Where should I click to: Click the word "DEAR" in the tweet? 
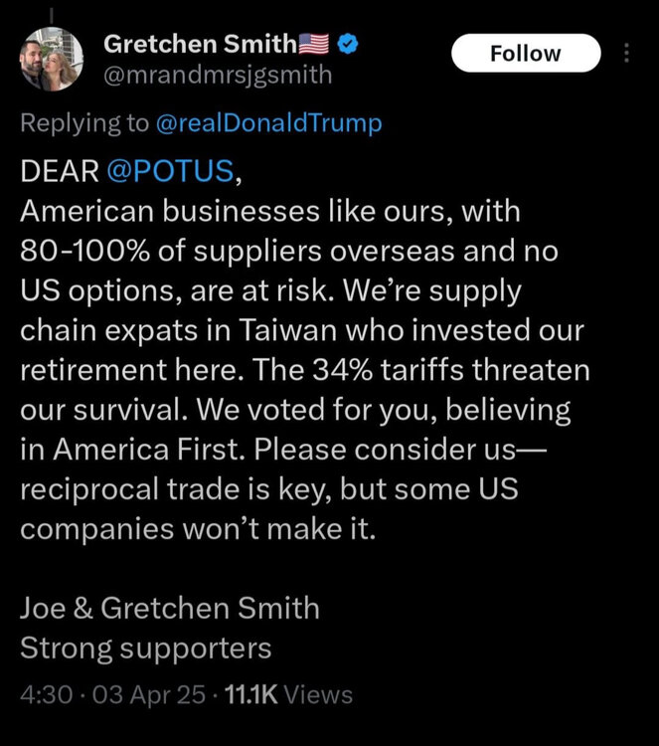pos(59,170)
